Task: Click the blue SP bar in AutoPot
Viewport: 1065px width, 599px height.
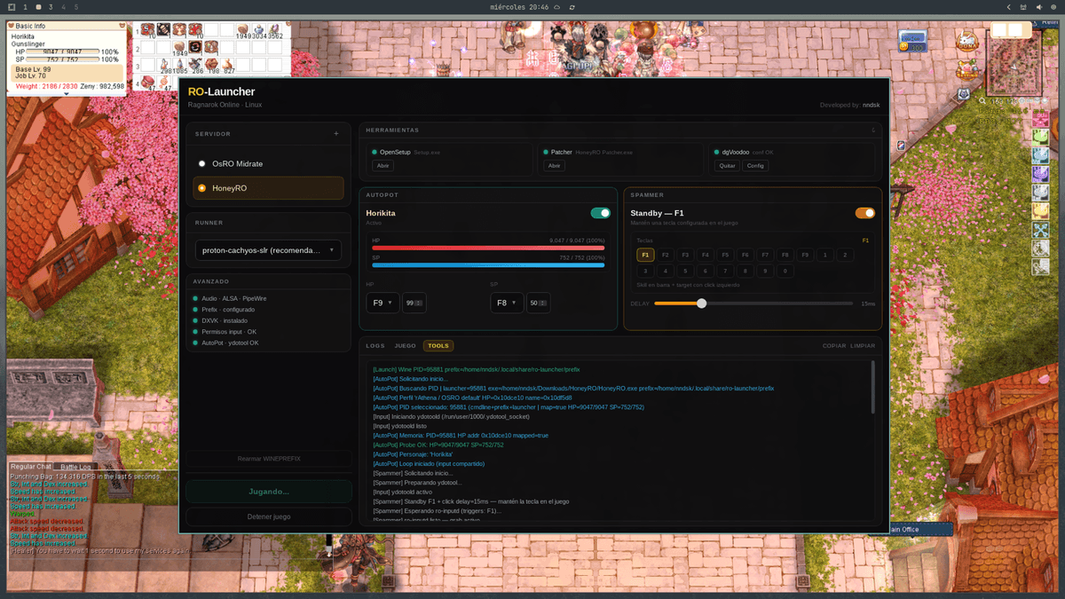Action: [x=488, y=264]
